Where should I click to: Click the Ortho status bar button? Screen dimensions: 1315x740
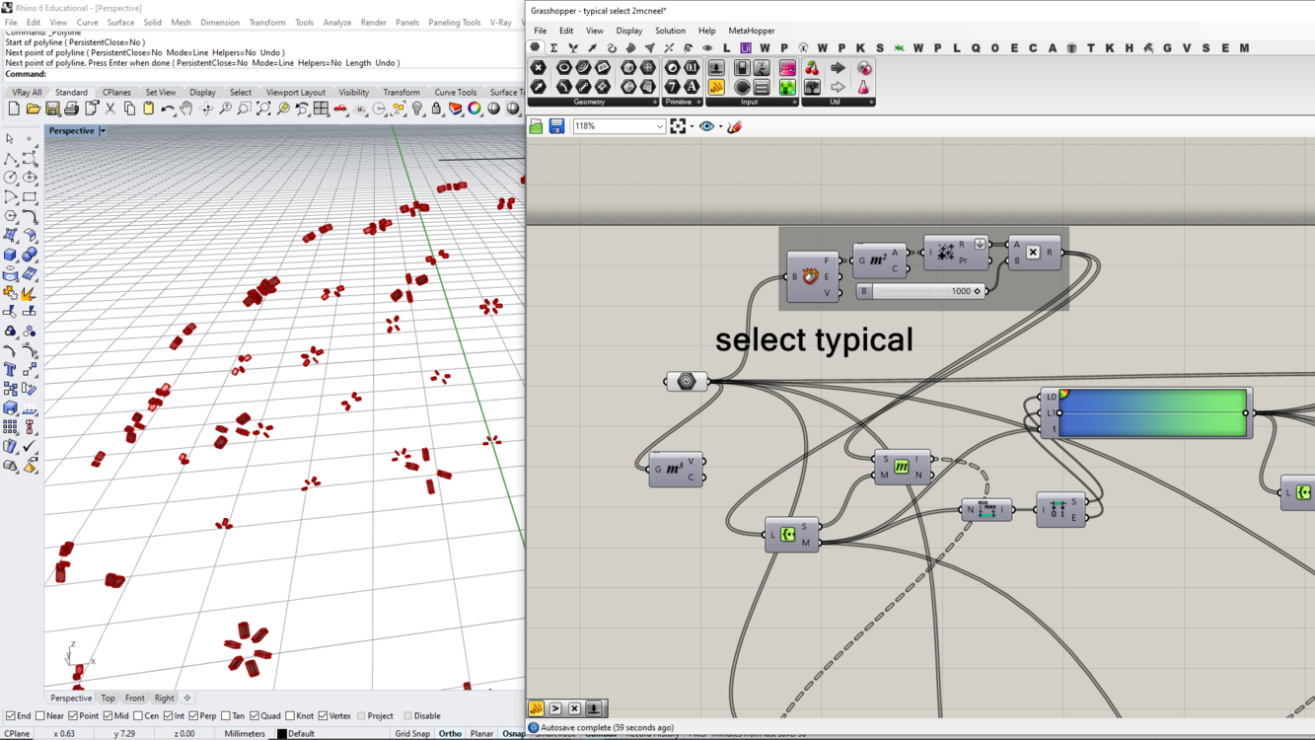450,734
